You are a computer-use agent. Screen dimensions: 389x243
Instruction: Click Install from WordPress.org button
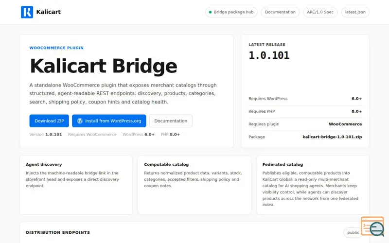109,121
